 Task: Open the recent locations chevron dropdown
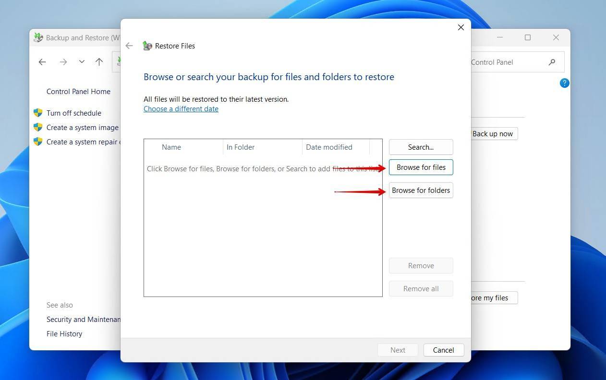pos(81,62)
